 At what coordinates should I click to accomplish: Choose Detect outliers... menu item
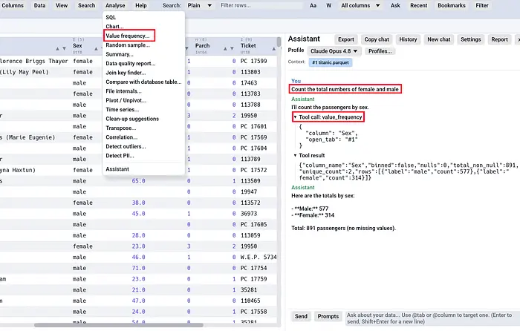(143, 146)
